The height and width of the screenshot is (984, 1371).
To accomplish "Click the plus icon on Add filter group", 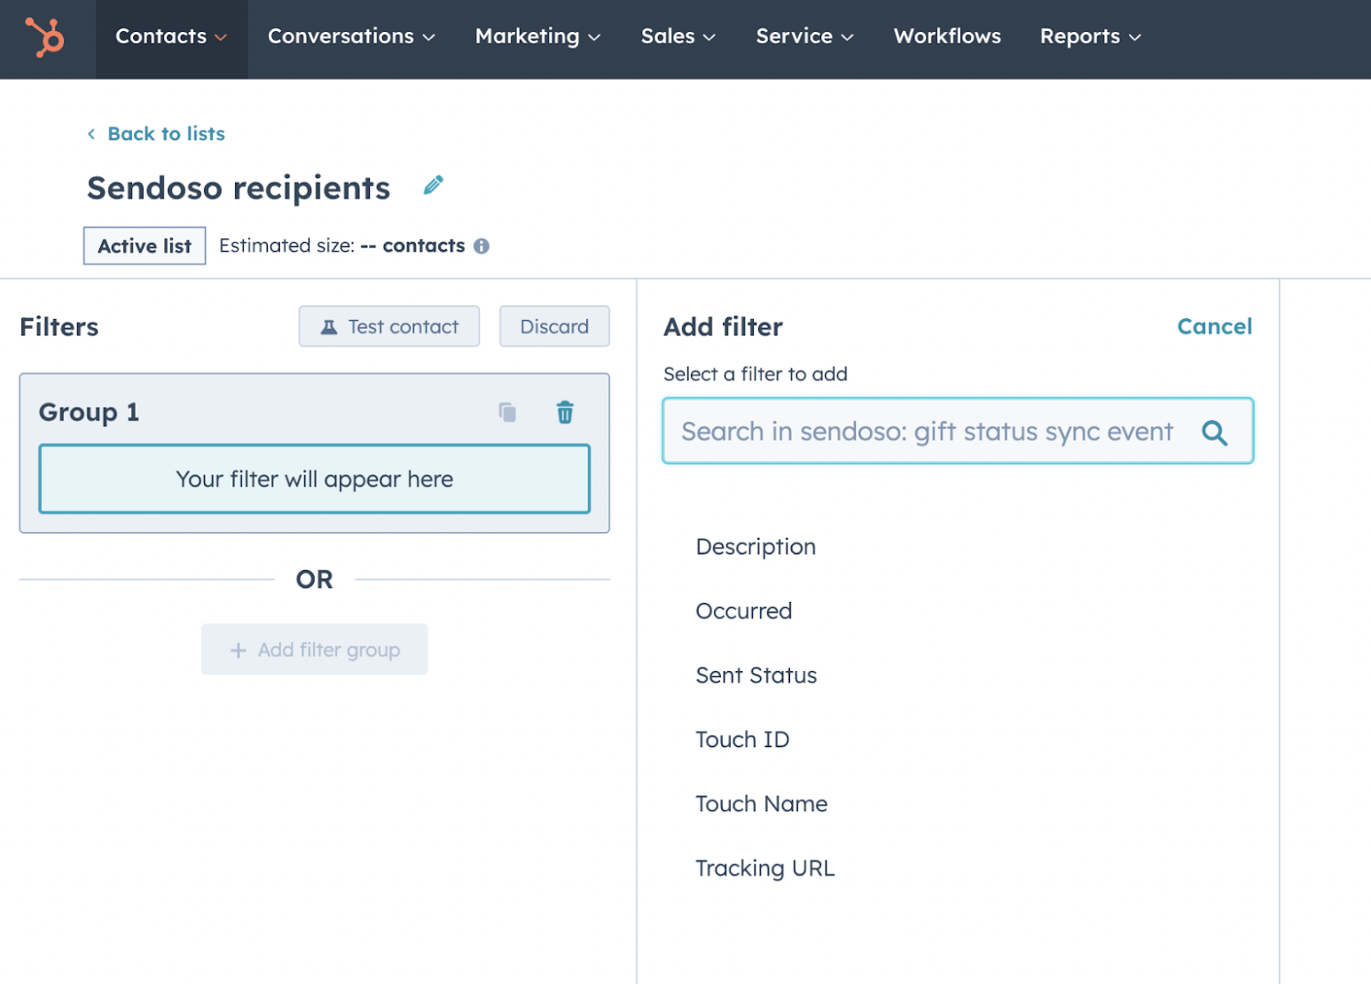I will [238, 650].
